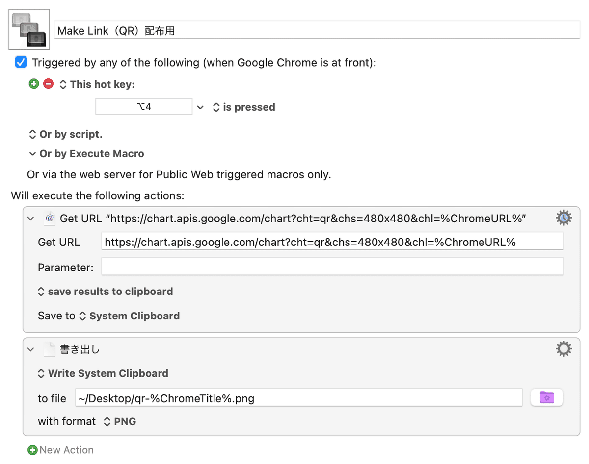
Task: Toggle the 'Triggered by any of the following' checkbox
Action: coord(21,62)
